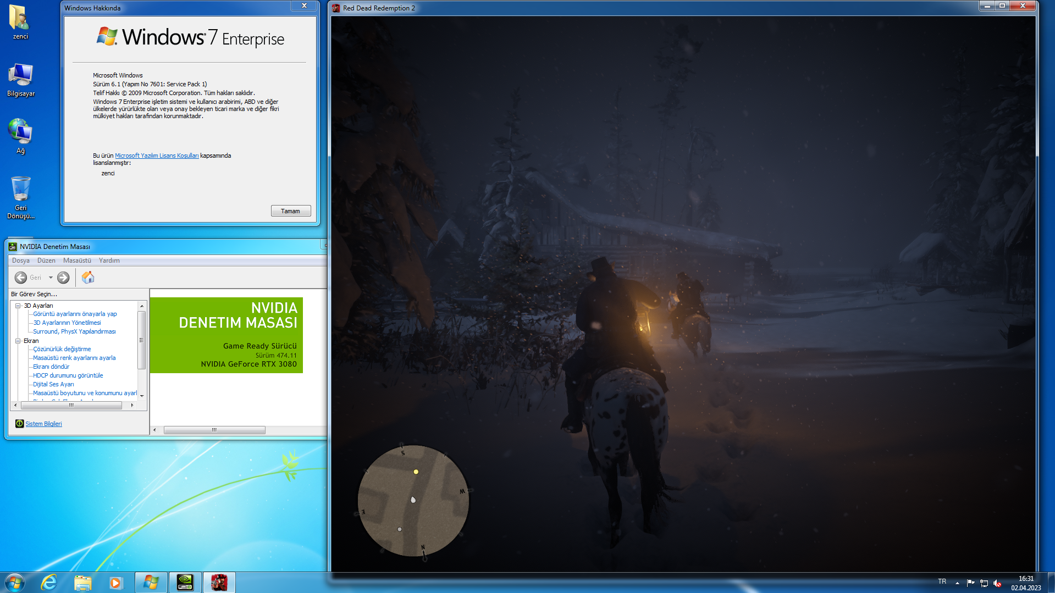
Task: Select HDCP durumunu görüntüle
Action: tap(68, 375)
